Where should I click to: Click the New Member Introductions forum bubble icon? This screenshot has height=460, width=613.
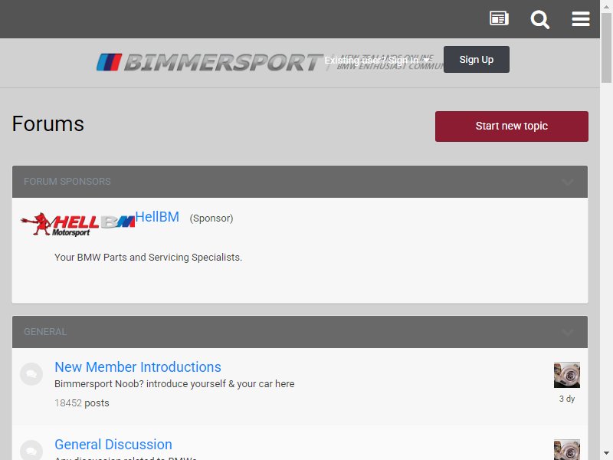click(x=31, y=374)
